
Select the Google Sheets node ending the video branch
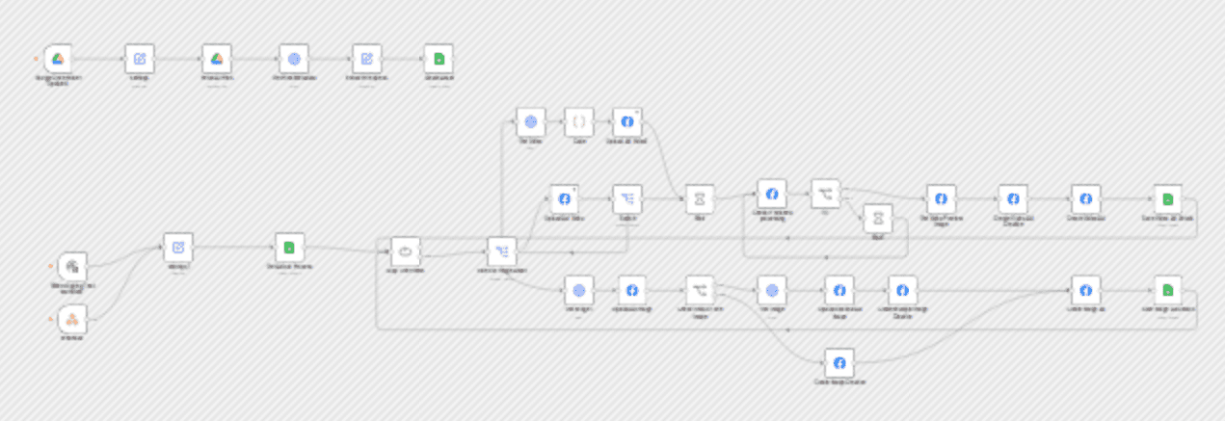point(1167,199)
